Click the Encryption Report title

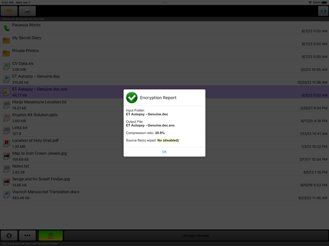point(158,97)
